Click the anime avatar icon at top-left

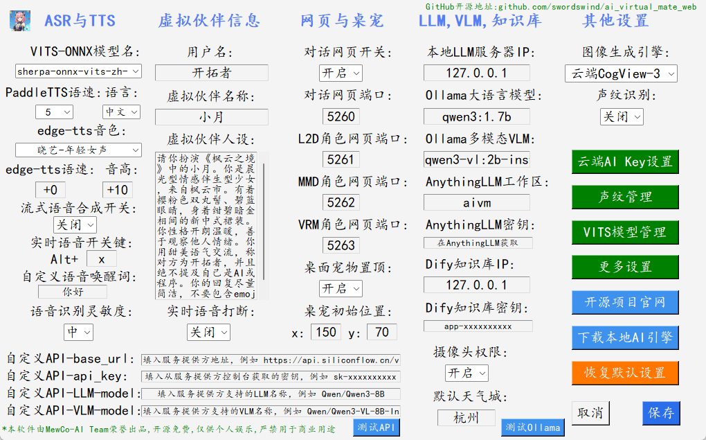tap(19, 20)
